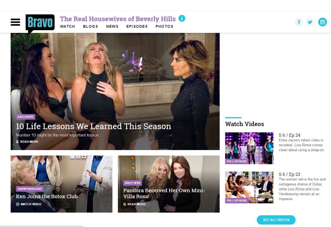Viewport: 331px width, 227px height.
Task: Select the News menu item
Action: [x=112, y=26]
